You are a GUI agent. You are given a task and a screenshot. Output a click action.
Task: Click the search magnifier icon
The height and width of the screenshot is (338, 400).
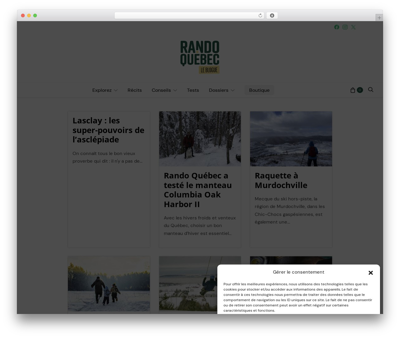coord(371,90)
